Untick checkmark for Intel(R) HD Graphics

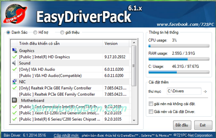point(14,57)
